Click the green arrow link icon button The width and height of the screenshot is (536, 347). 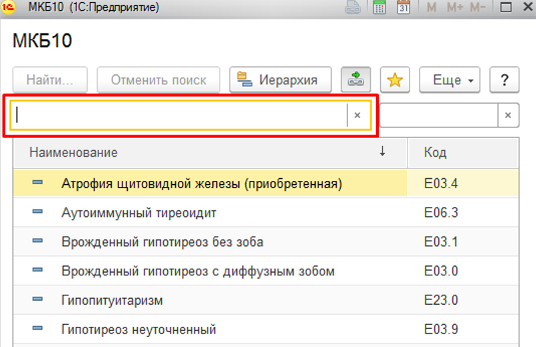click(356, 80)
